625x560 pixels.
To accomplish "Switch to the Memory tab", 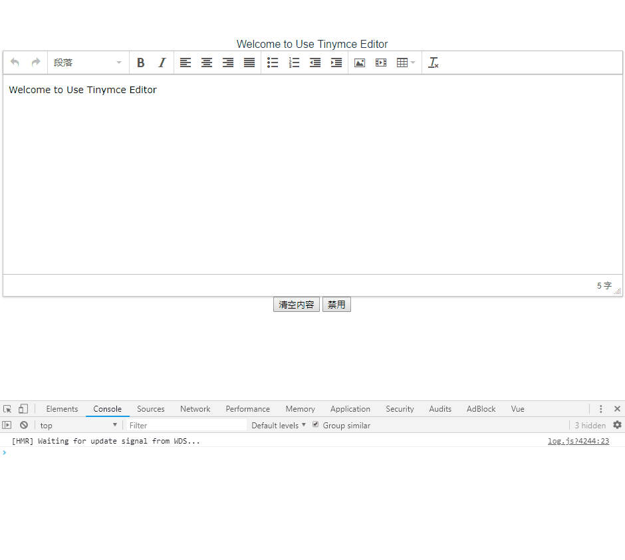I will pyautogui.click(x=300, y=409).
